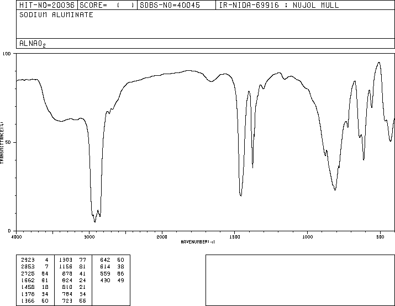Viewport: 395px width, 306px height.
Task: Click transmittance "77" beside peak 1303
Action: [x=83, y=260]
